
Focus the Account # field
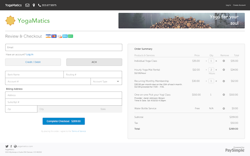48,82
